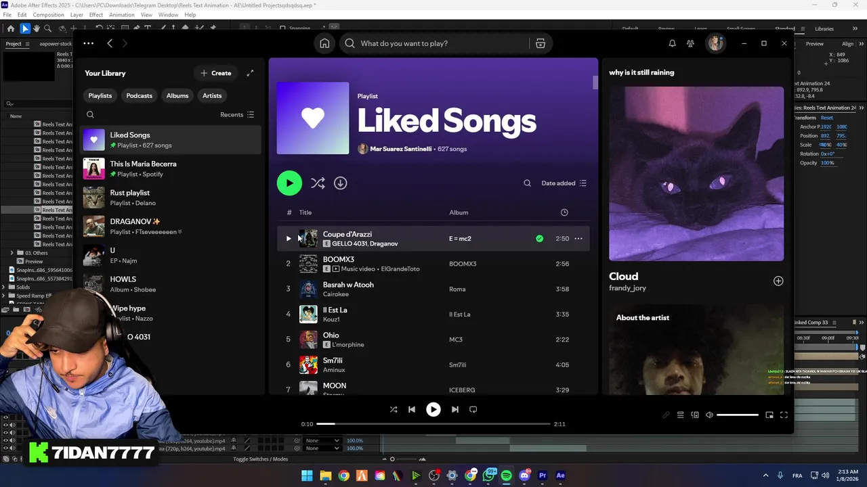Search in Your Library
This screenshot has height=487, width=867.
pyautogui.click(x=90, y=114)
